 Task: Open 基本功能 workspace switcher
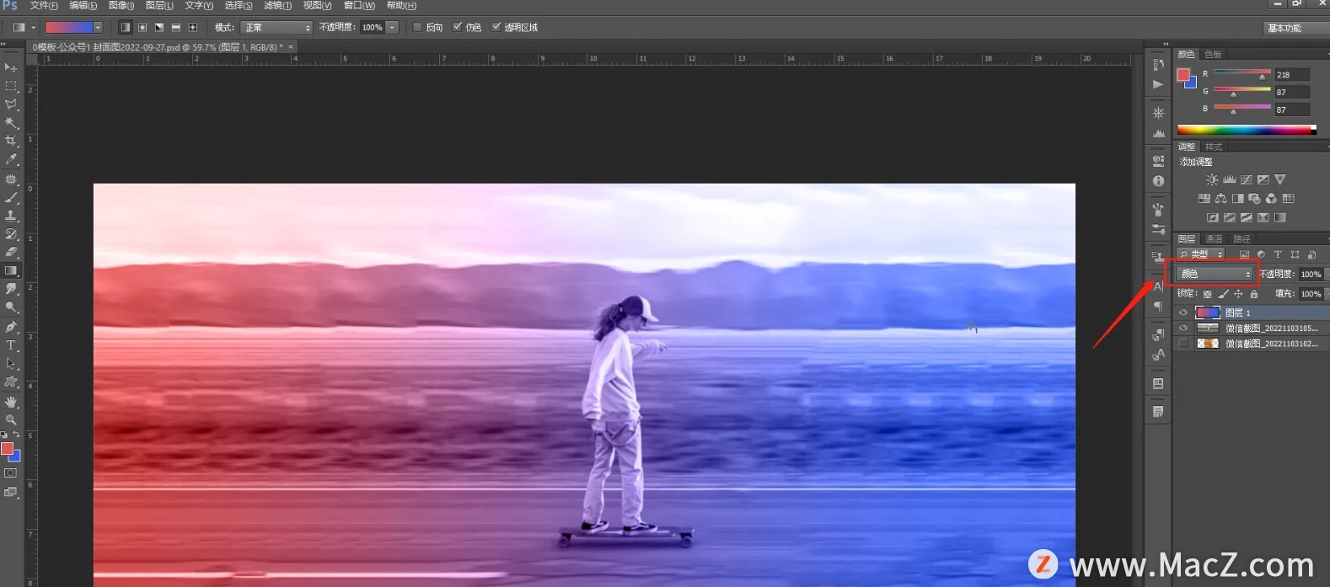coord(1295,28)
